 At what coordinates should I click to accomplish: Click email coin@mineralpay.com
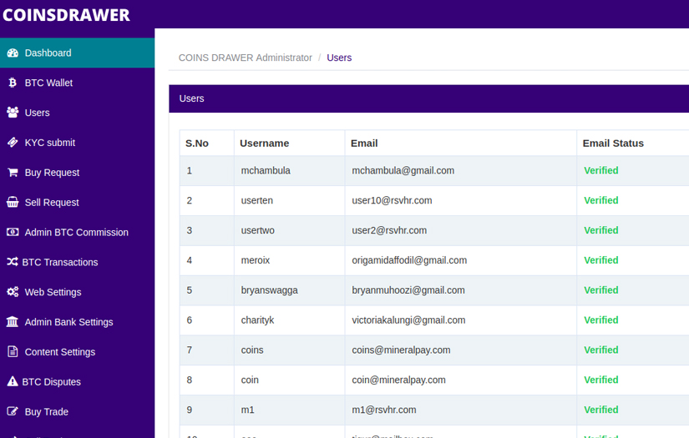[x=398, y=380]
